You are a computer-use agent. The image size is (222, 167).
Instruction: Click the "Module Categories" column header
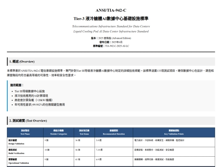59,132
